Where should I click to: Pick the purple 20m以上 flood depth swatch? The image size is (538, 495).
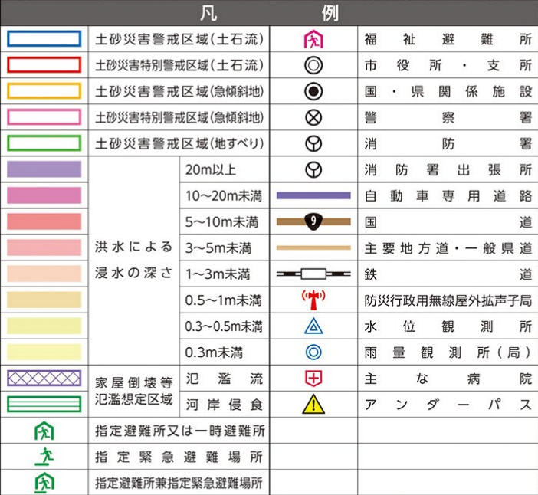pyautogui.click(x=44, y=169)
